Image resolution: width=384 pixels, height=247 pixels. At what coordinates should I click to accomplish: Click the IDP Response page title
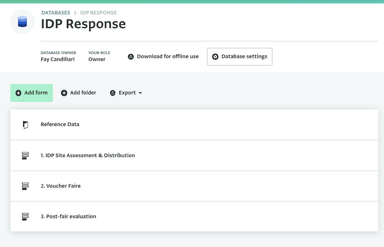[83, 24]
